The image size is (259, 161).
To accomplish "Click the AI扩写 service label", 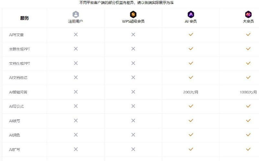I will [15, 149].
